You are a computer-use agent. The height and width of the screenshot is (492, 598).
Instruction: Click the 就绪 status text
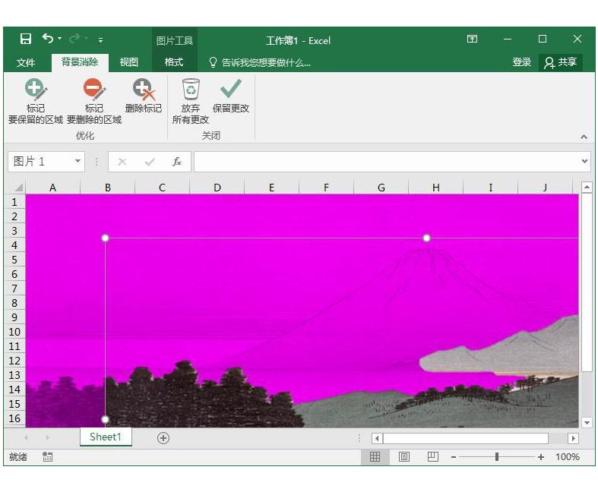coord(18,456)
